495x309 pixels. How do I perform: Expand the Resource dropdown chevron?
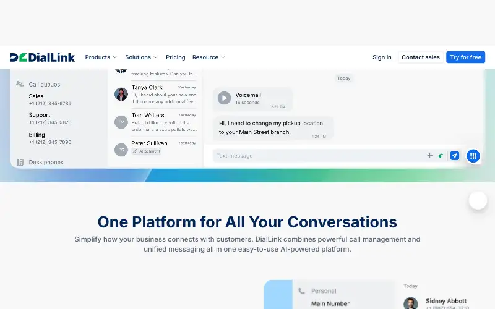(223, 57)
